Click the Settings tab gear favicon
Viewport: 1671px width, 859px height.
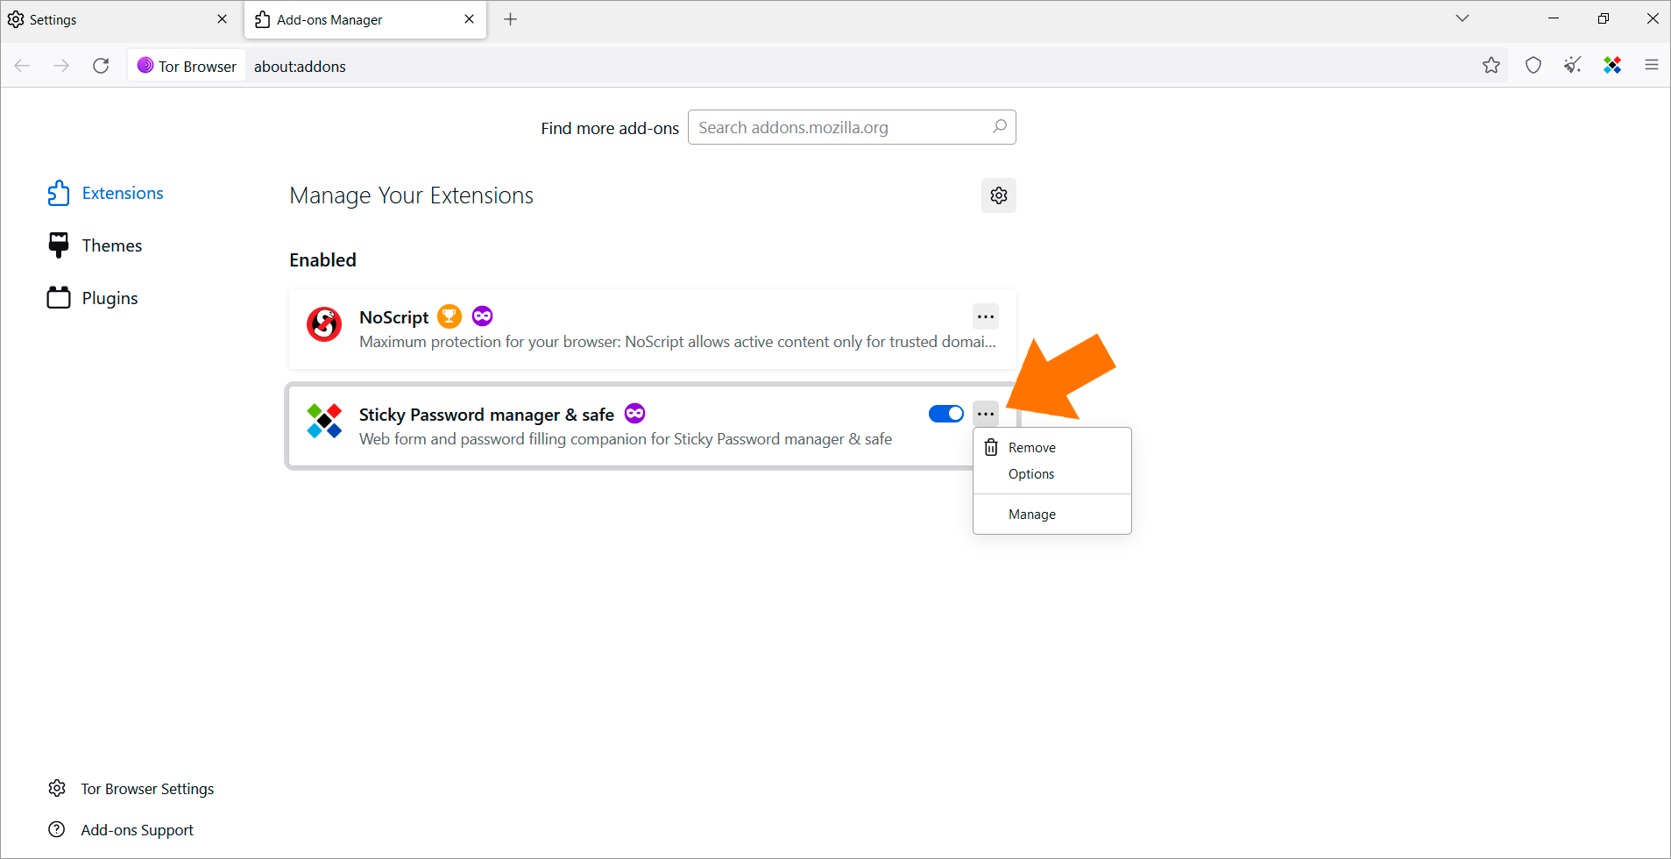16,19
